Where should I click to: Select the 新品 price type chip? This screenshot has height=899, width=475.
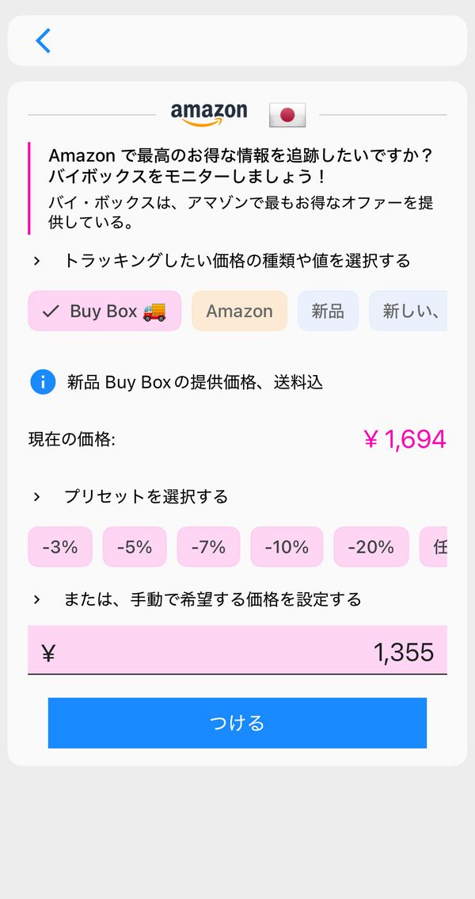tap(328, 311)
